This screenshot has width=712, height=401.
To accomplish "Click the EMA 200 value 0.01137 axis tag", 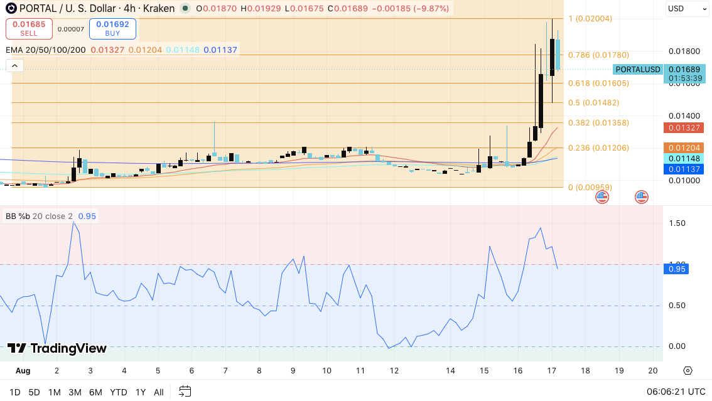I will (684, 169).
